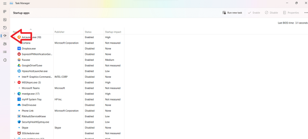Image resolution: width=308 pixels, height=139 pixels.
Task: Expand the msedge.exe (17) group
Action: pyautogui.click(x=15, y=94)
